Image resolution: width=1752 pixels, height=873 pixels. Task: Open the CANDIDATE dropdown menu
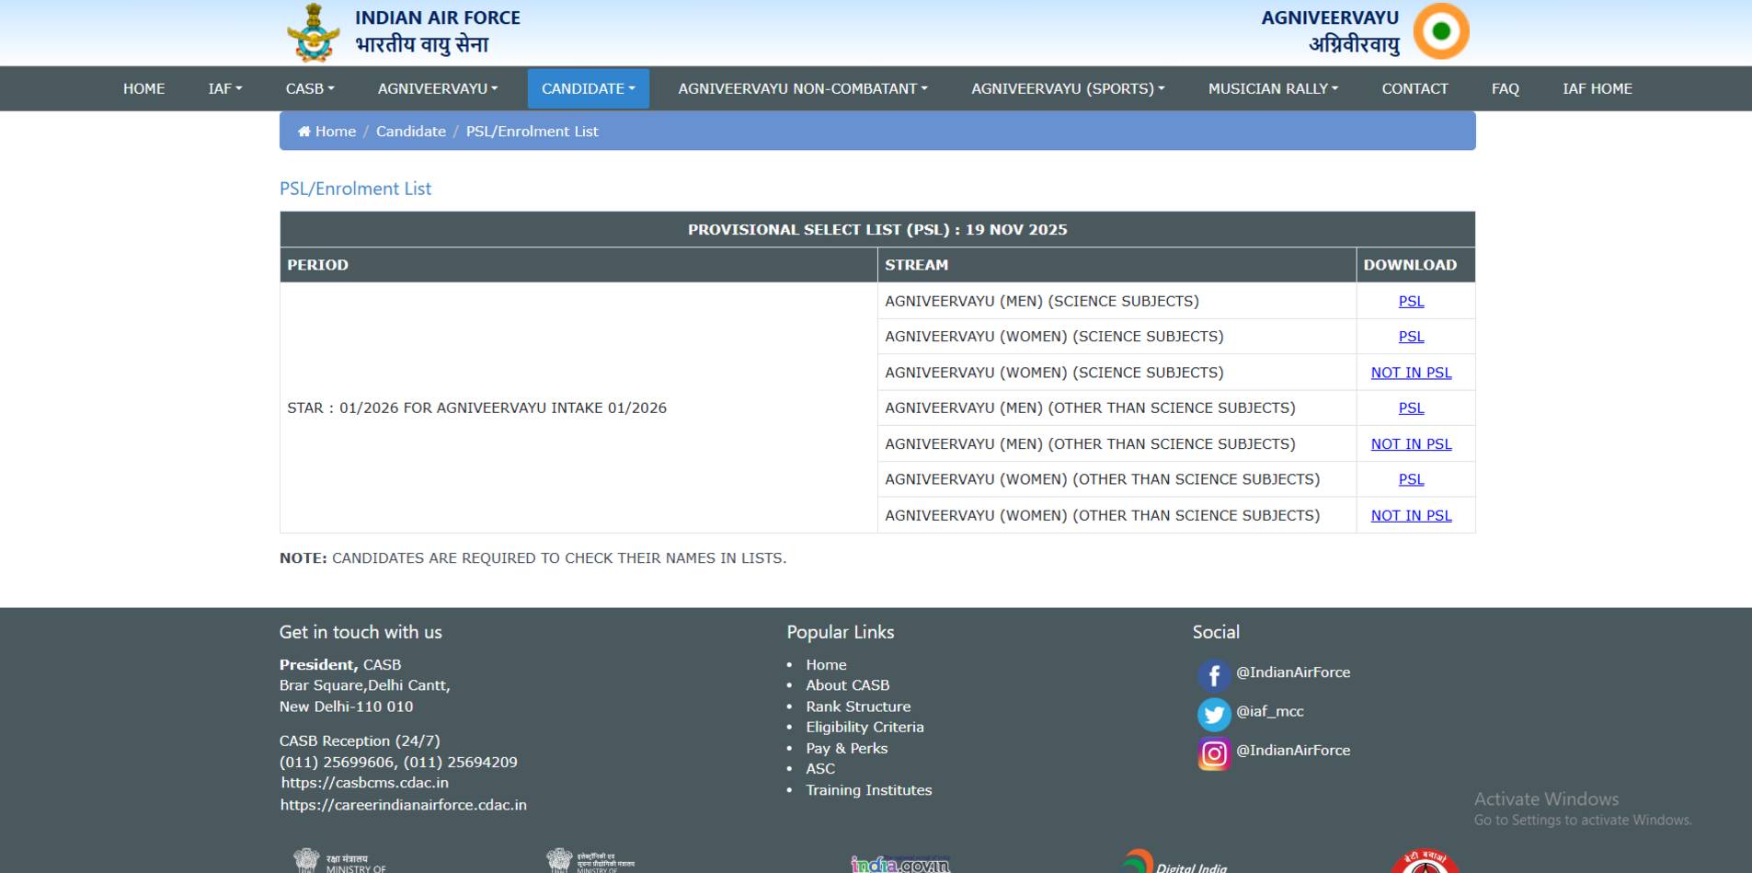tap(588, 88)
